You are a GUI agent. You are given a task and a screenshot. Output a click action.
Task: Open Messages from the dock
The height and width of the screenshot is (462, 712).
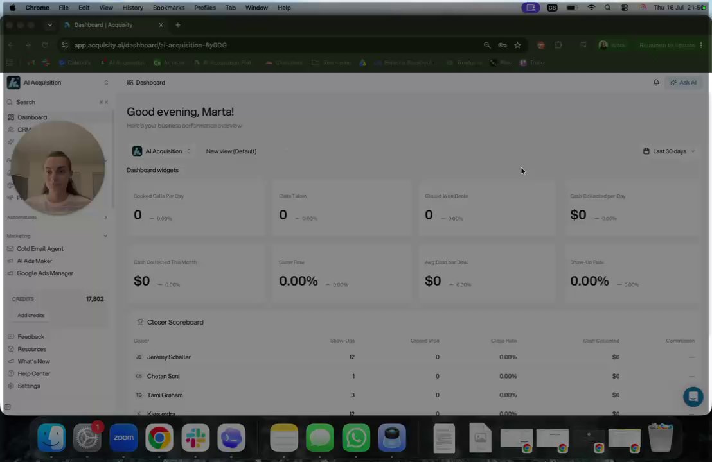pyautogui.click(x=320, y=438)
